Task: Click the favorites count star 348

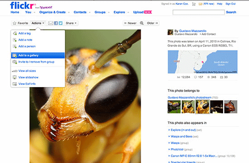Action: coord(209,77)
